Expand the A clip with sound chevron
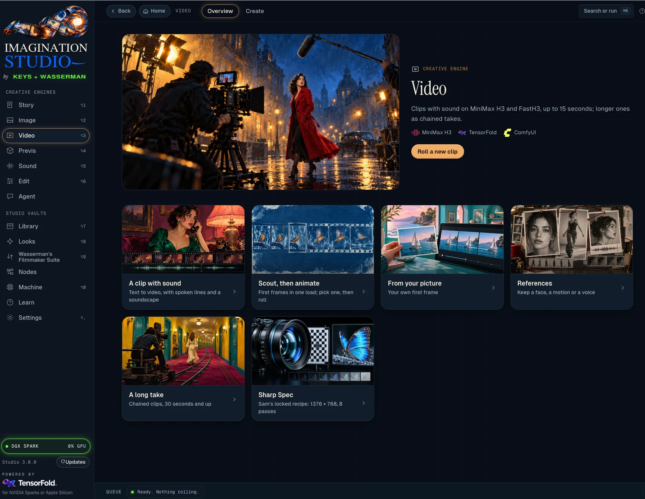This screenshot has height=499, width=645. pyautogui.click(x=234, y=292)
